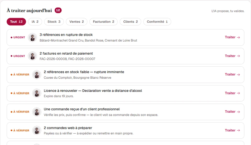Open '2 commandes web à préparer' title
This screenshot has width=251, height=145.
(68, 128)
